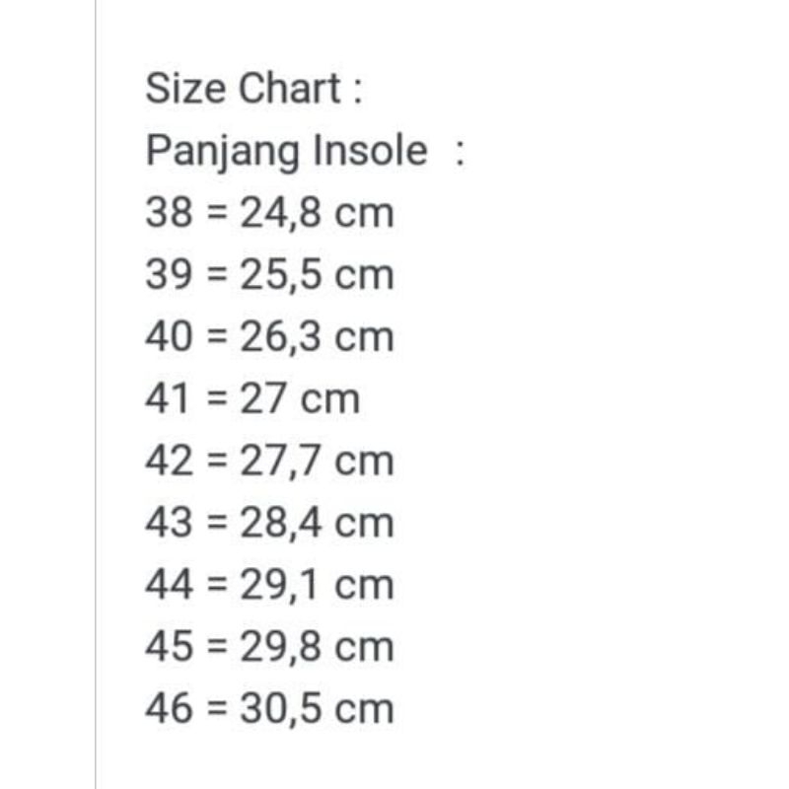Select the size 39 number
789x789 pixels.
(x=169, y=275)
